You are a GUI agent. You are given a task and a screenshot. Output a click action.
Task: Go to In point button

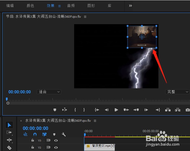click(97, 110)
